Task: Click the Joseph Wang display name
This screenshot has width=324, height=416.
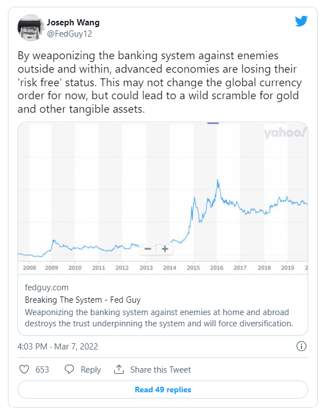Action: 73,23
